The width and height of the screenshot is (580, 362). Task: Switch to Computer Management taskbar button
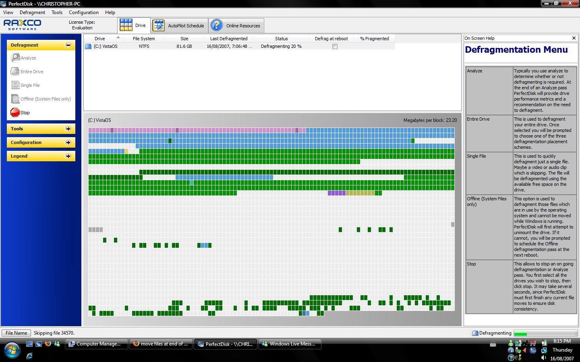click(x=97, y=344)
